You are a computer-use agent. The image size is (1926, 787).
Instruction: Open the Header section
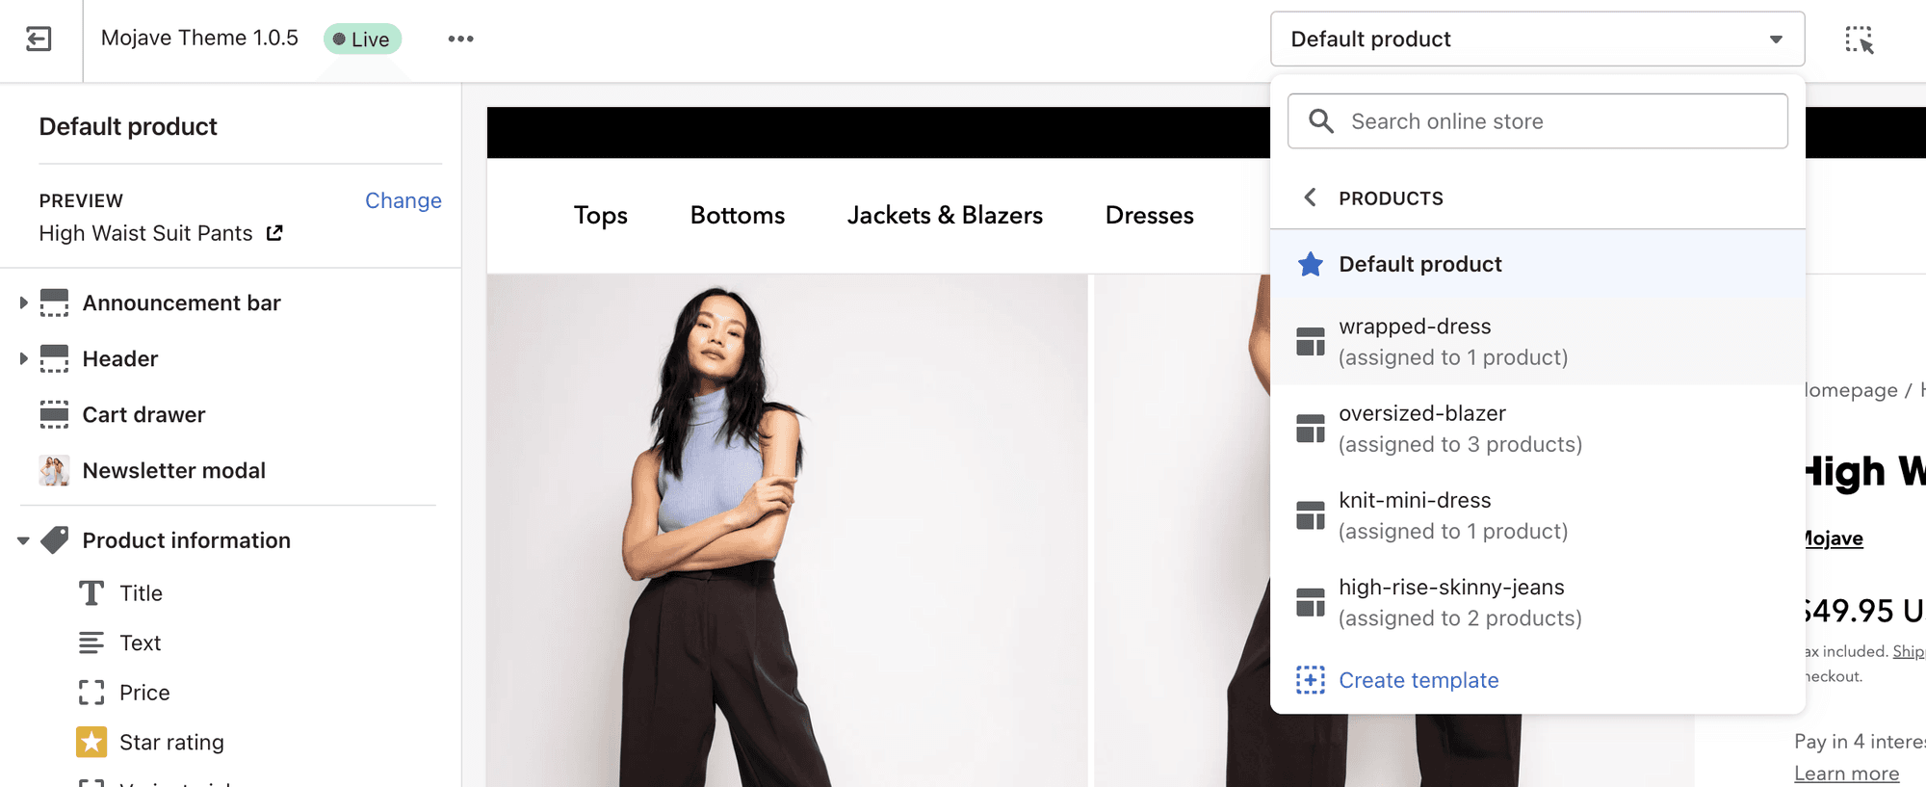[x=120, y=358]
